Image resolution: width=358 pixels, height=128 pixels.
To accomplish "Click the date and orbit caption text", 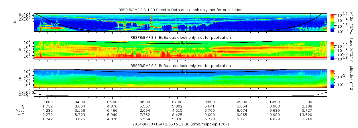I will (181, 124).
